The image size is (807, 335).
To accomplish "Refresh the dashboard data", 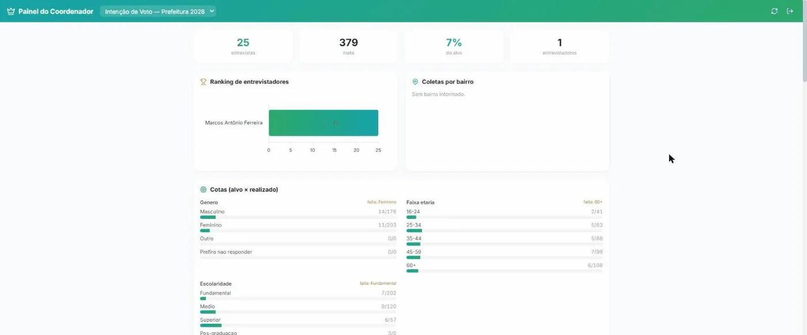I will tap(774, 11).
